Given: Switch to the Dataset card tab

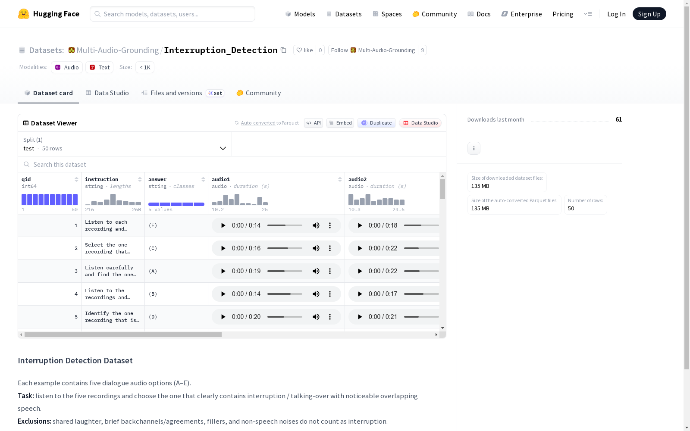Looking at the screenshot, I should [x=48, y=93].
